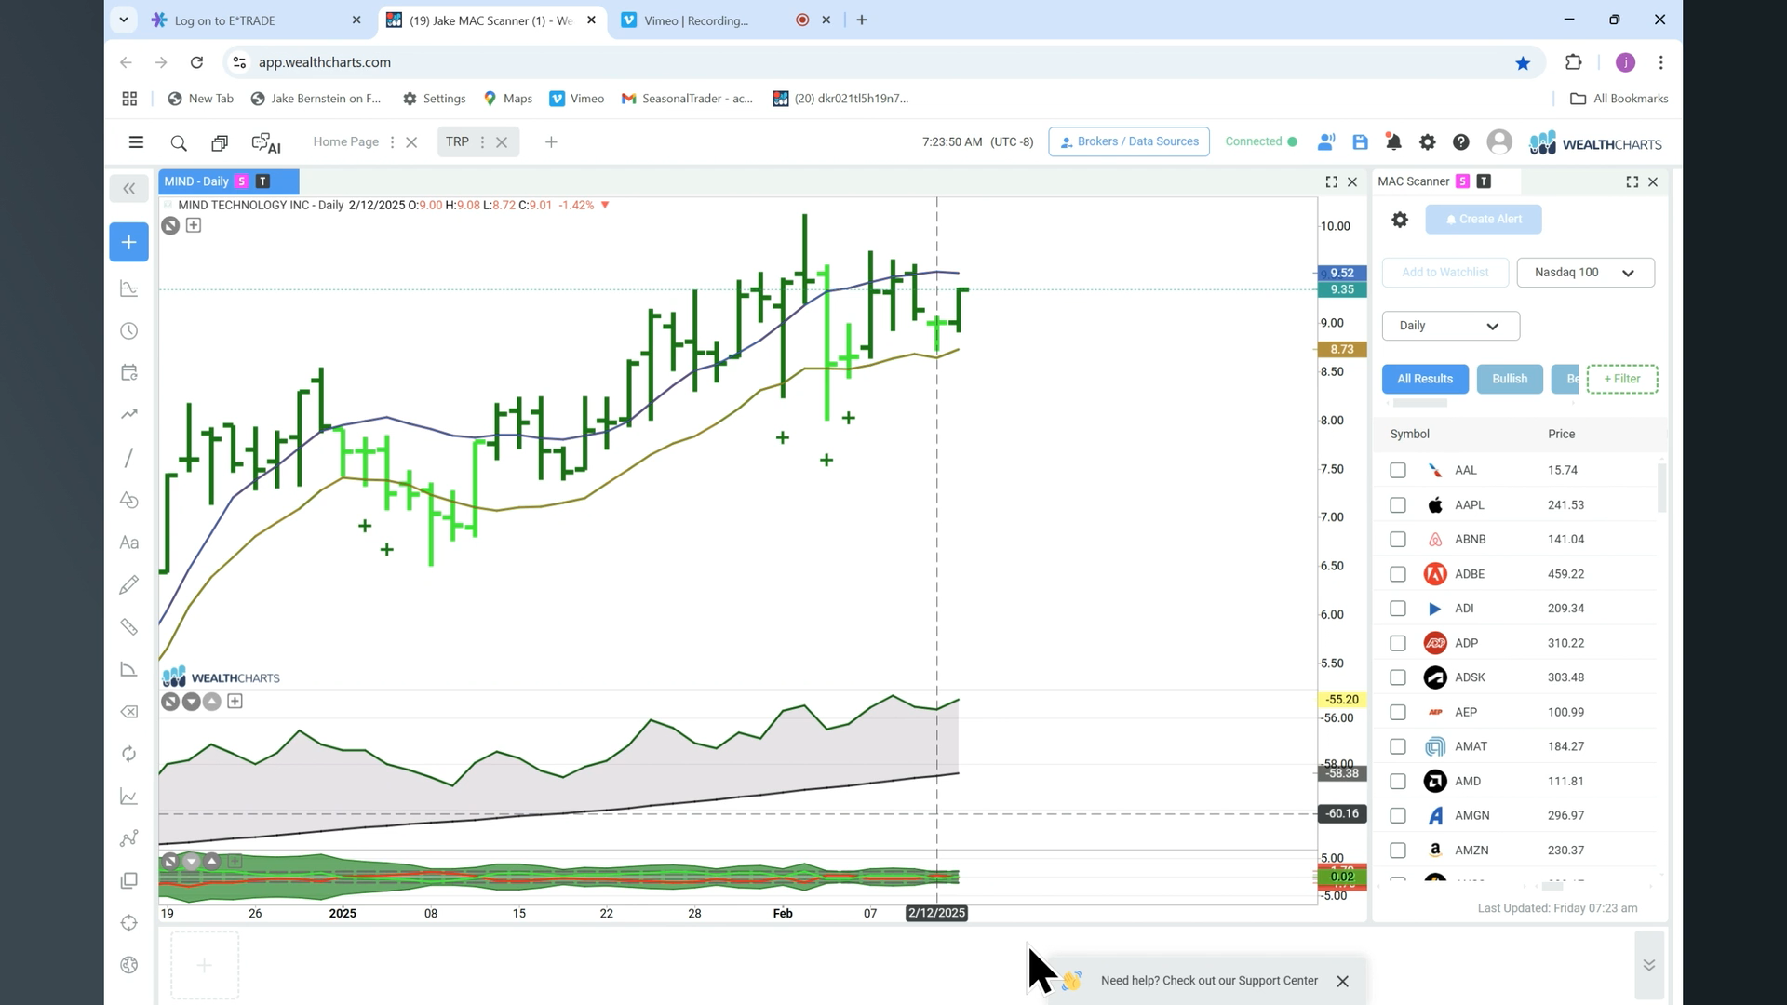Move oscillator pane down with triangle button
The width and height of the screenshot is (1787, 1005).
click(x=191, y=702)
